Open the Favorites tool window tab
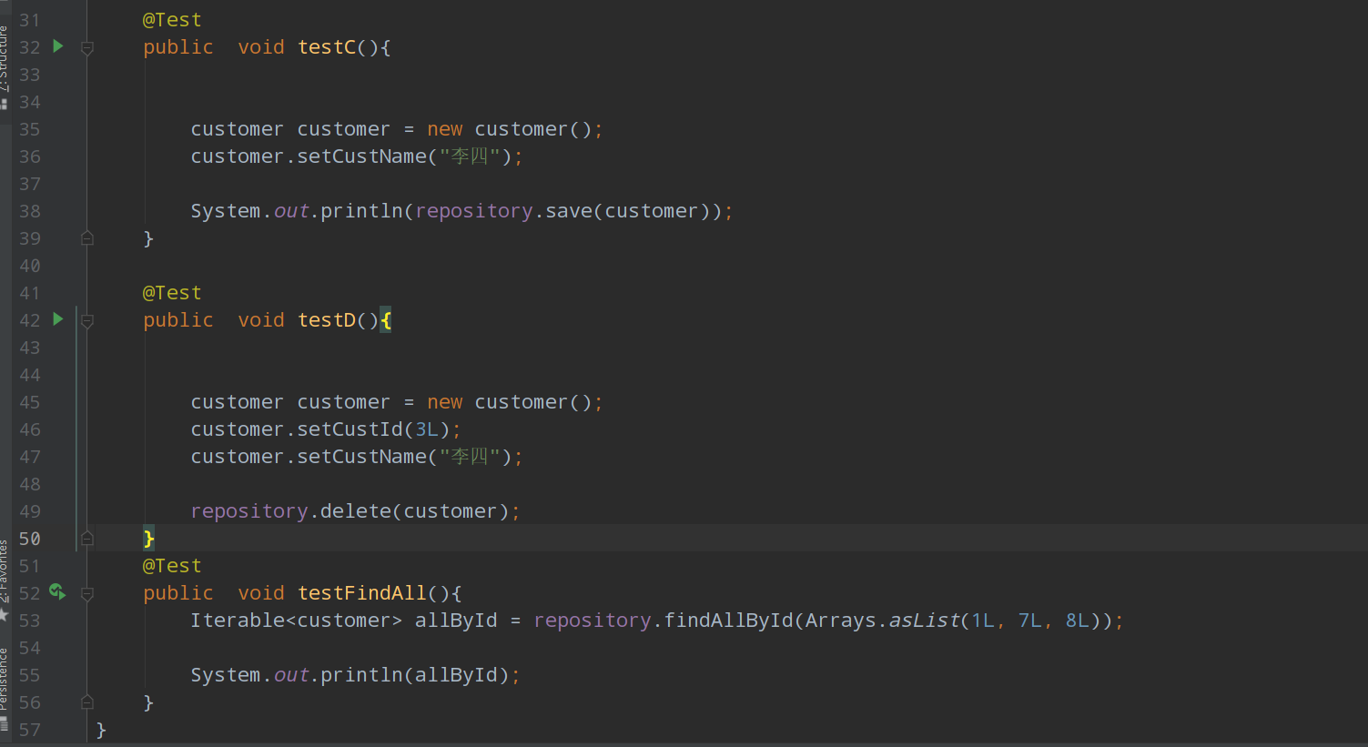Viewport: 1368px width, 747px height. click(4, 571)
